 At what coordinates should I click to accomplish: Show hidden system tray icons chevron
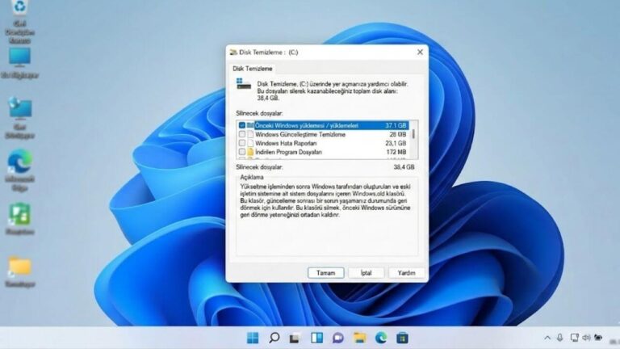click(x=547, y=338)
